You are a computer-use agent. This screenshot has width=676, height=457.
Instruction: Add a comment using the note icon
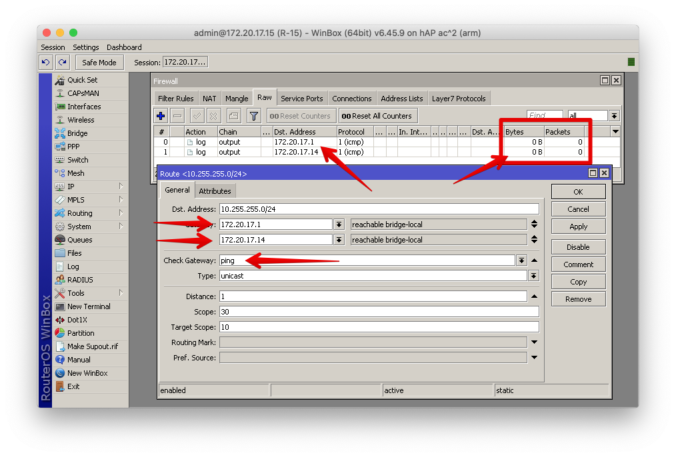tap(234, 116)
